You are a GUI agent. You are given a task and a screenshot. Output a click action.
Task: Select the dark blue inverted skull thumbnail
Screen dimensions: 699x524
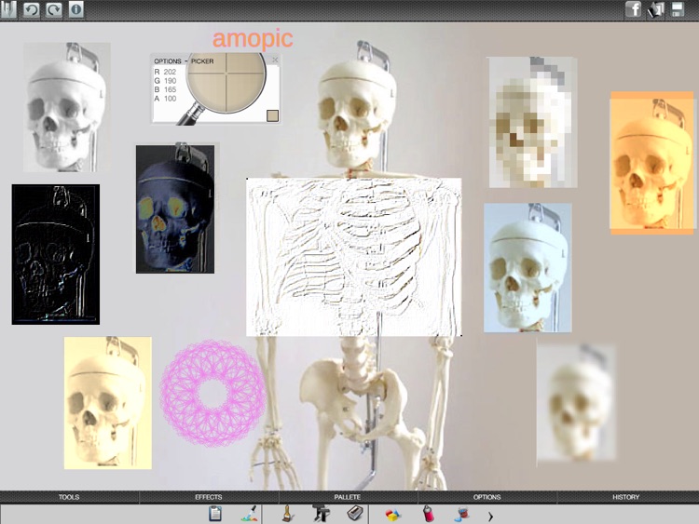pos(175,208)
